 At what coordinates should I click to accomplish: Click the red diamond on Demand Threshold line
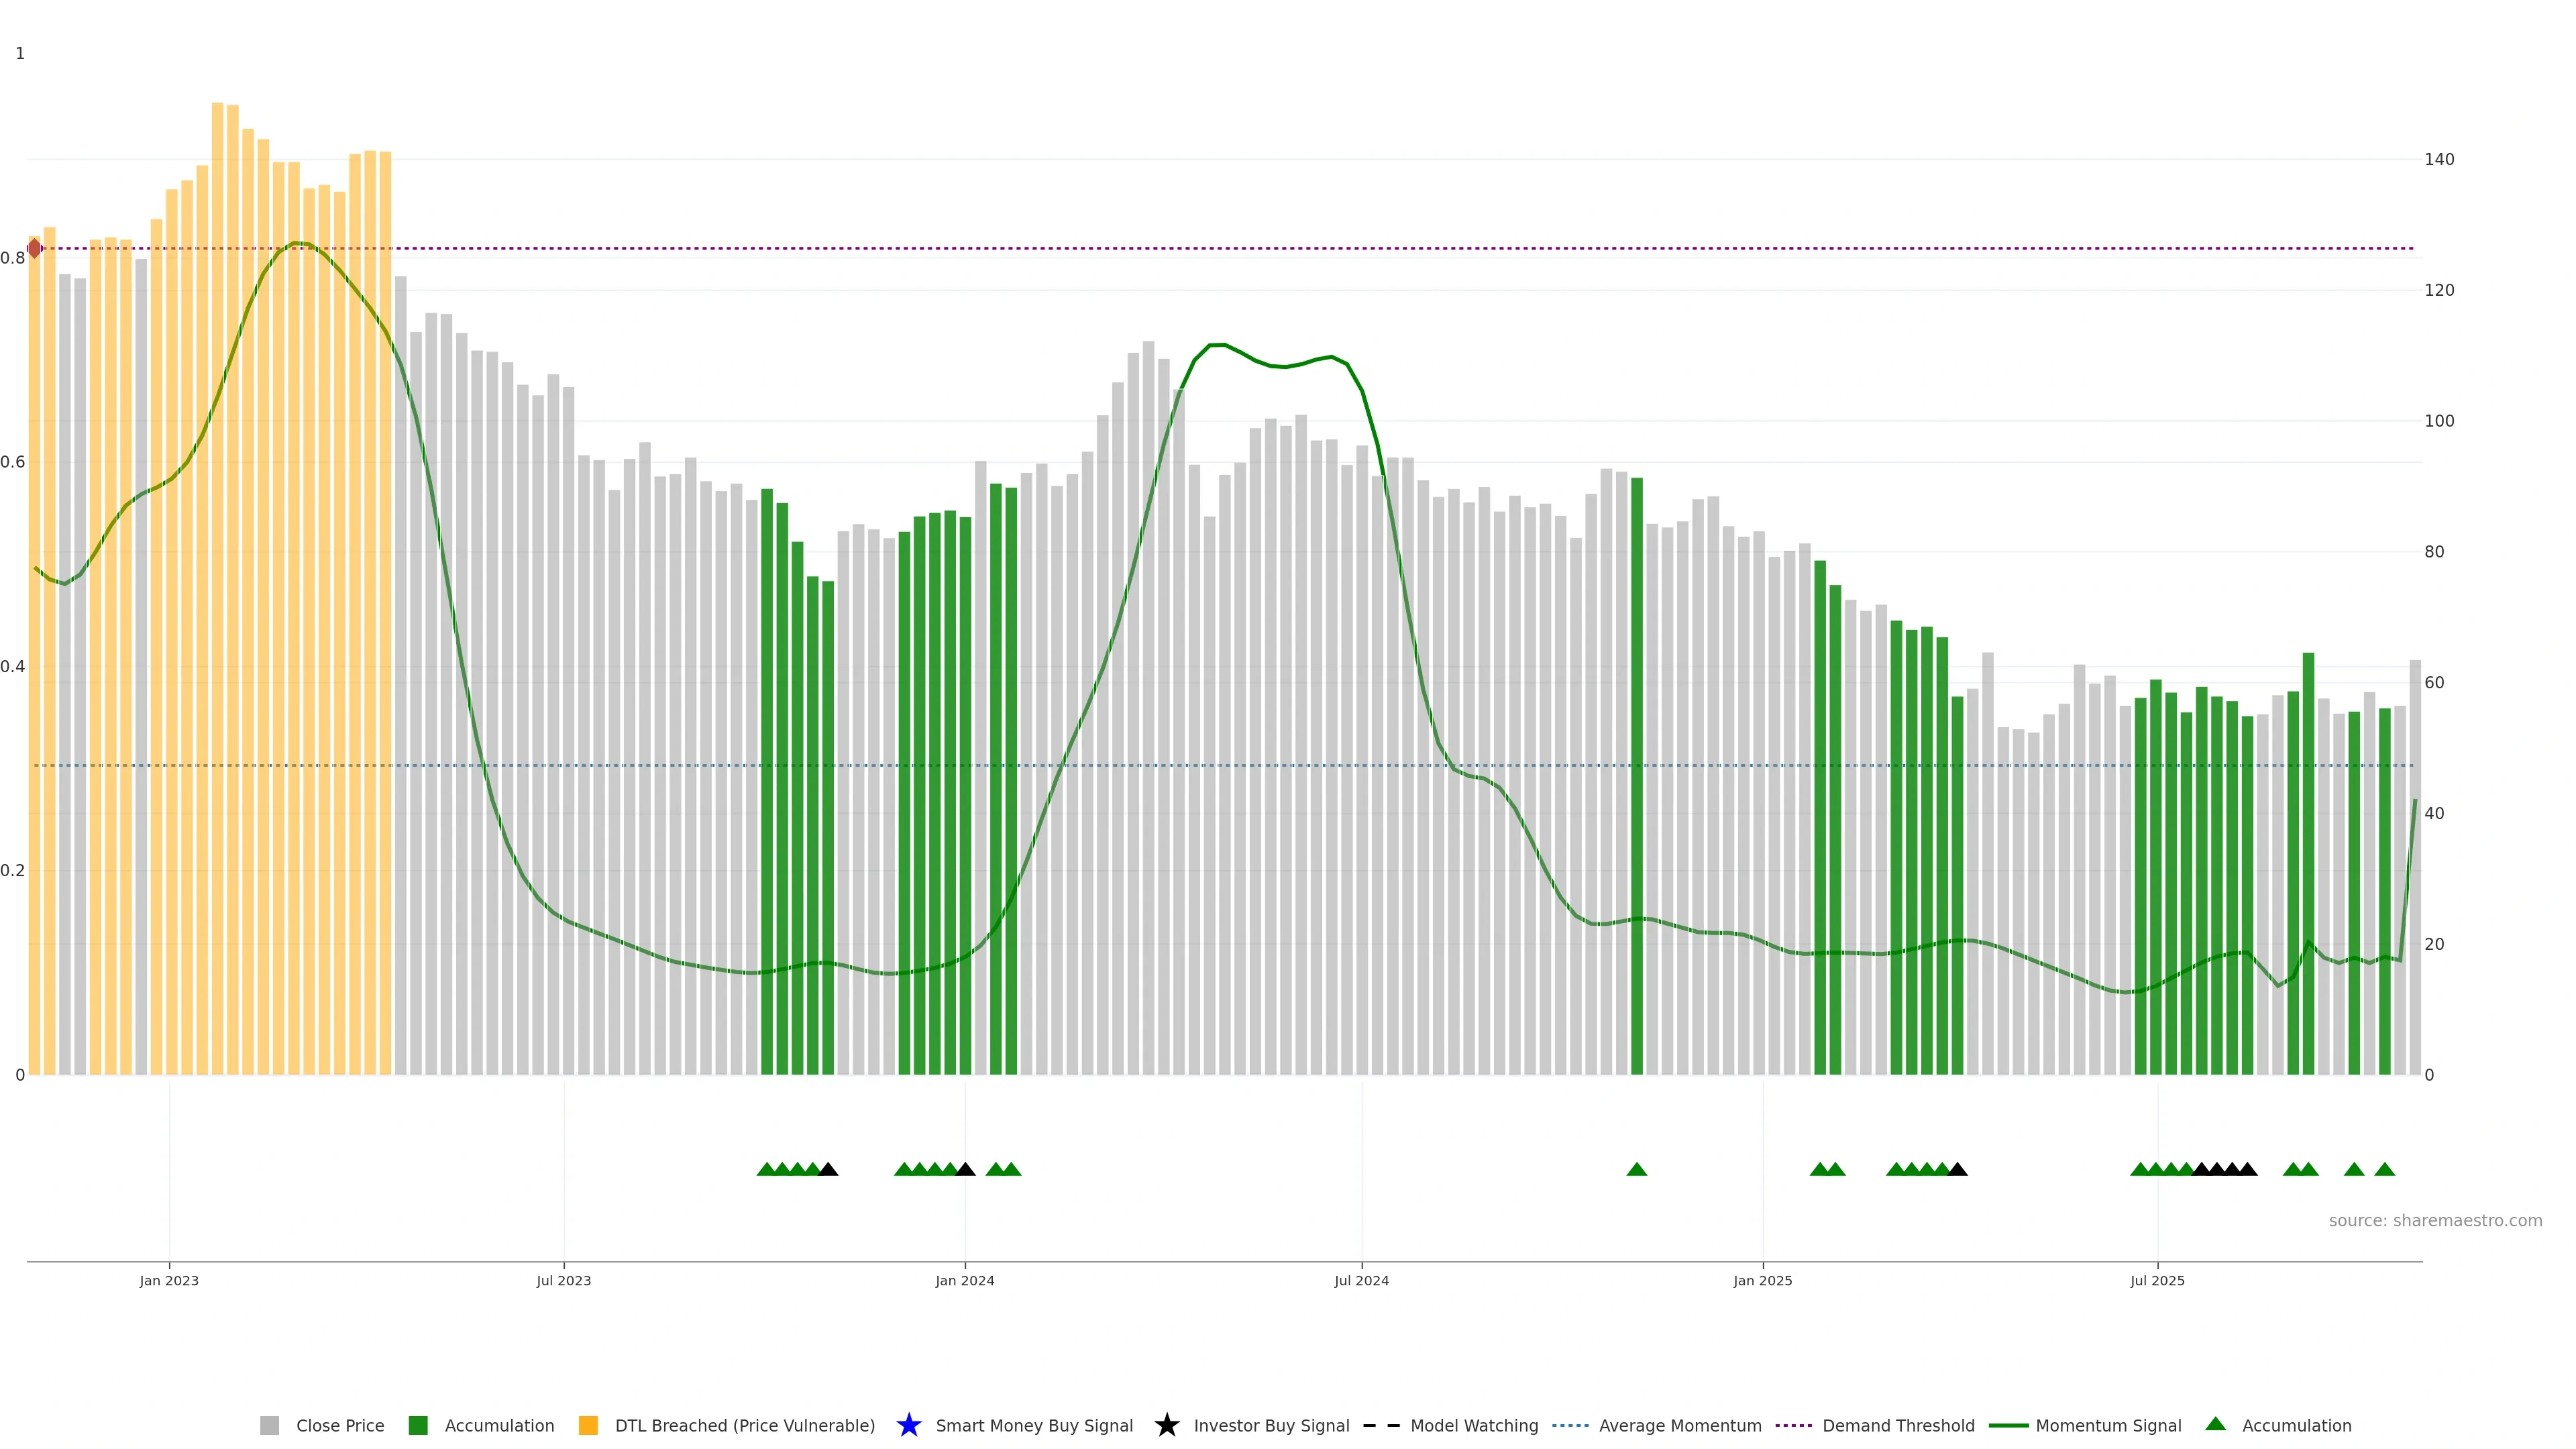point(35,248)
